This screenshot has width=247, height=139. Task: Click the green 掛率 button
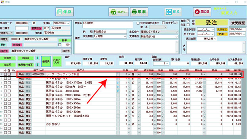tap(65, 41)
